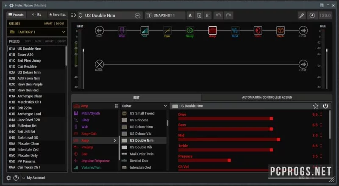Select preset 05D PV Panama
The width and height of the screenshot is (339, 186).
click(x=36, y=161)
